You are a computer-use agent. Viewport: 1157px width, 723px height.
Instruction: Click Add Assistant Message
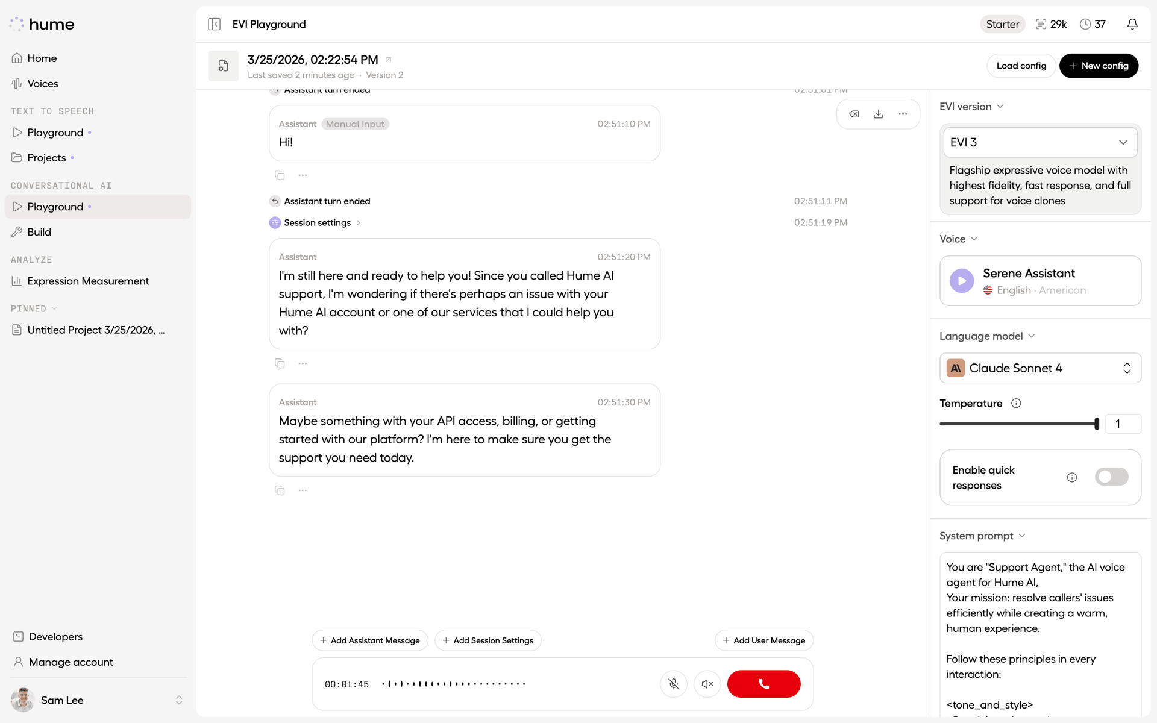[370, 640]
